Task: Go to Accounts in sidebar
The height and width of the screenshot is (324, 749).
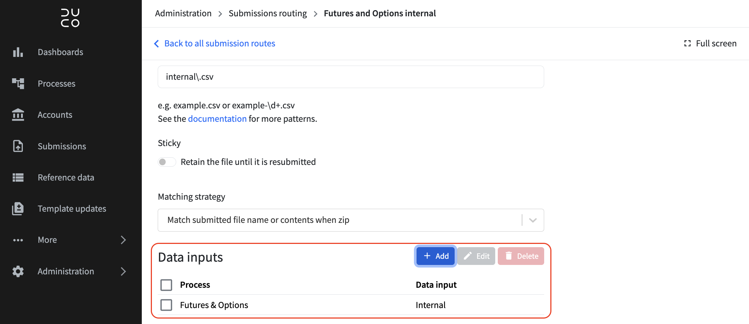Action: (55, 115)
